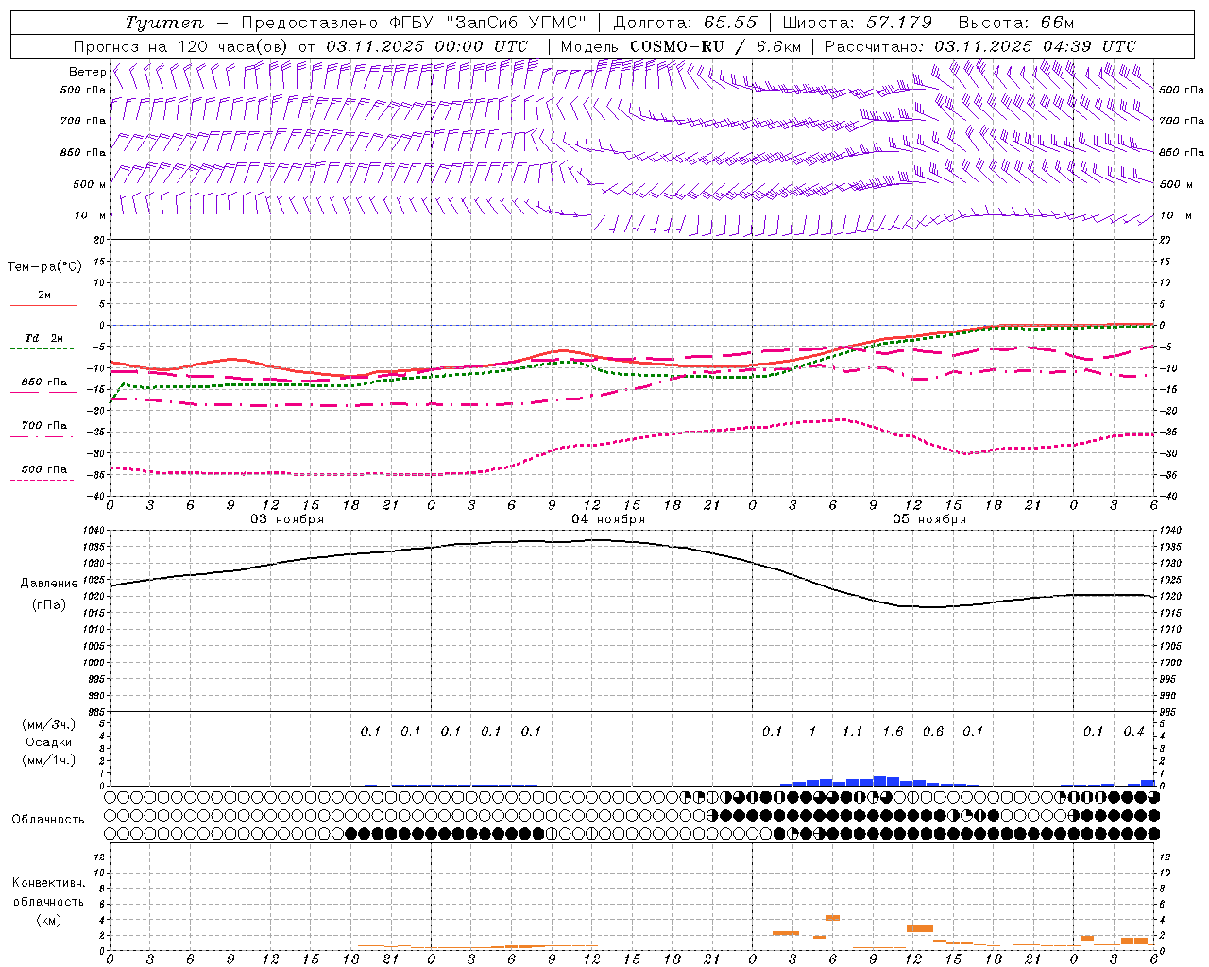Click the 'Давление' pressure panel label

(x=49, y=584)
